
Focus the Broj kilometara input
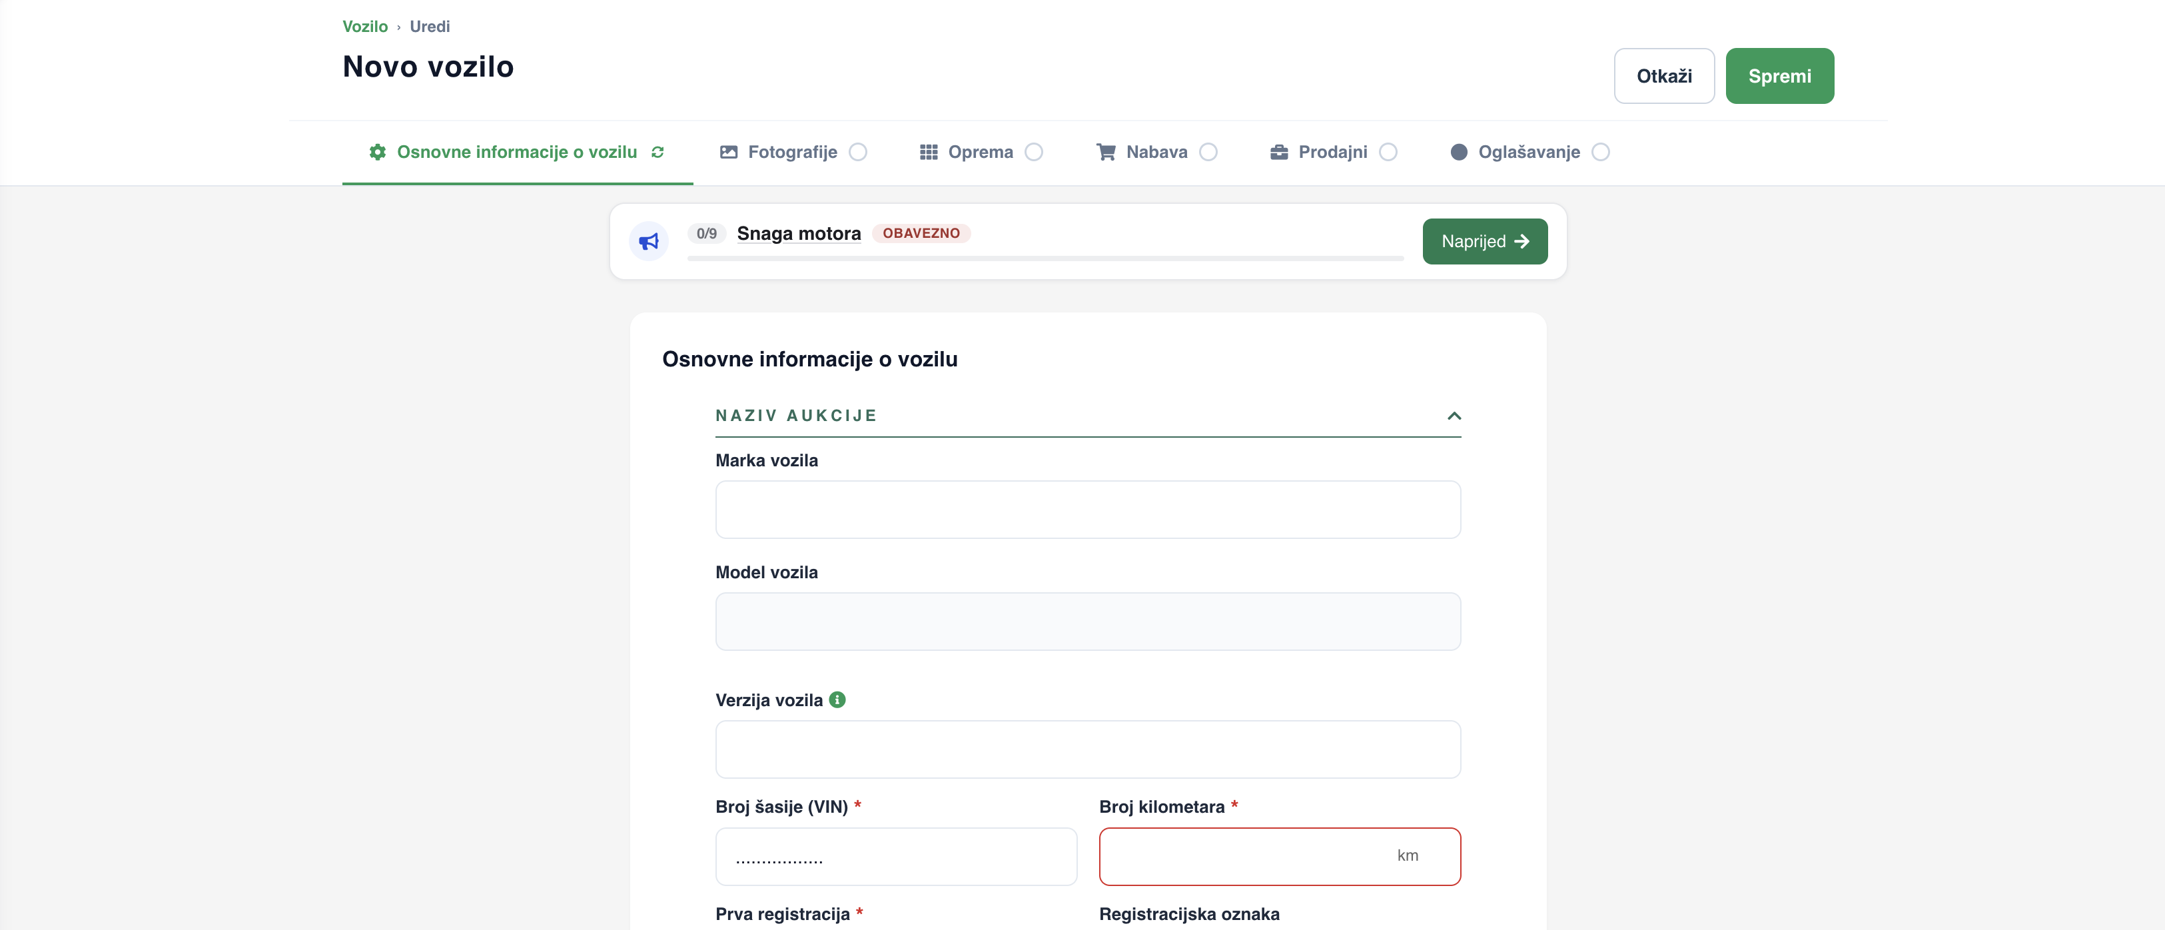[x=1280, y=856]
